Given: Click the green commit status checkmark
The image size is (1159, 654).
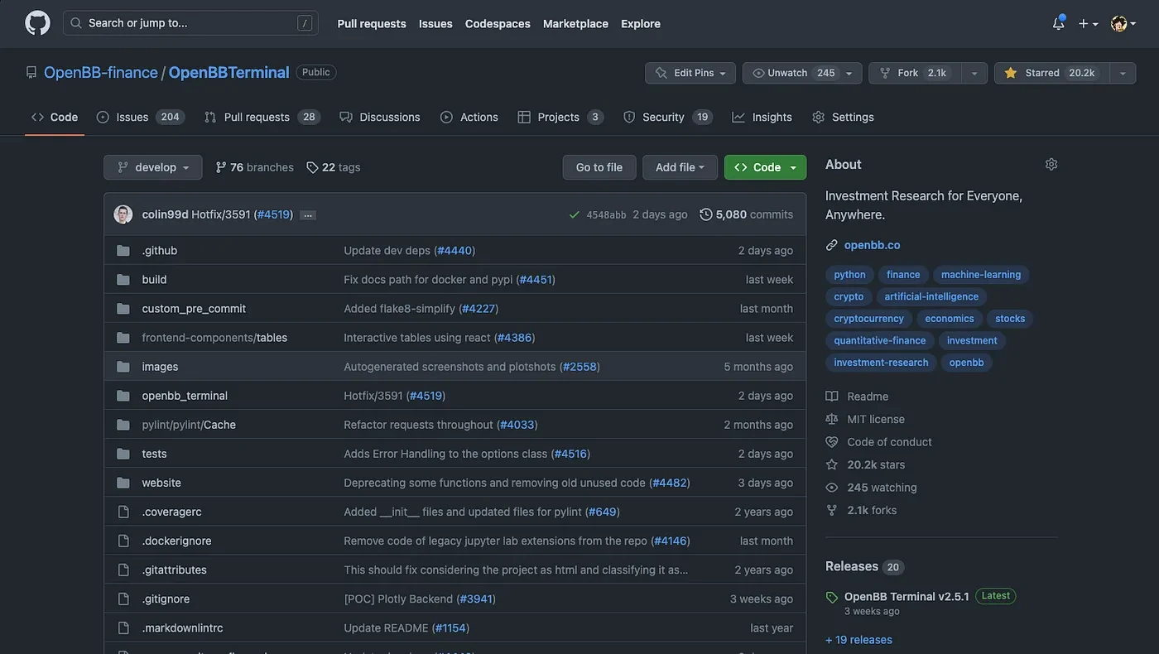Looking at the screenshot, I should point(574,214).
